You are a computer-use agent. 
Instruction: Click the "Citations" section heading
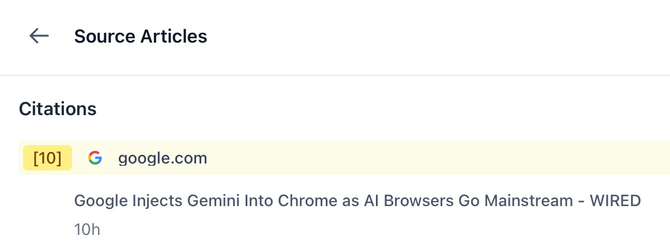coord(58,109)
